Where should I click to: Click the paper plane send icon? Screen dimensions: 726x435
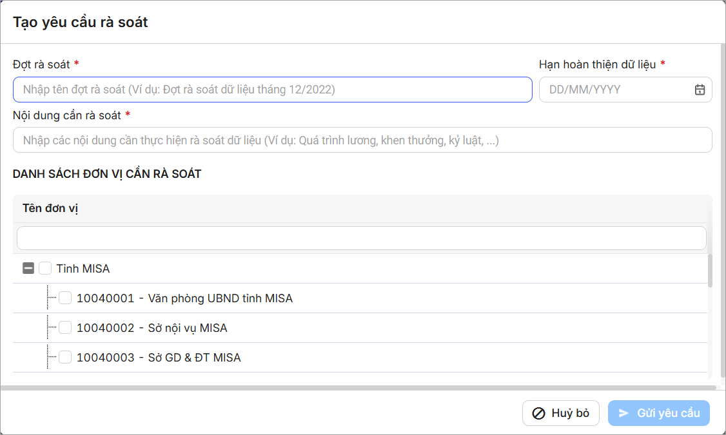(x=623, y=413)
